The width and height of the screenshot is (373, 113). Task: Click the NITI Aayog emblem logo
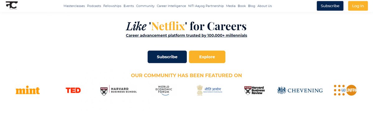tap(210, 90)
